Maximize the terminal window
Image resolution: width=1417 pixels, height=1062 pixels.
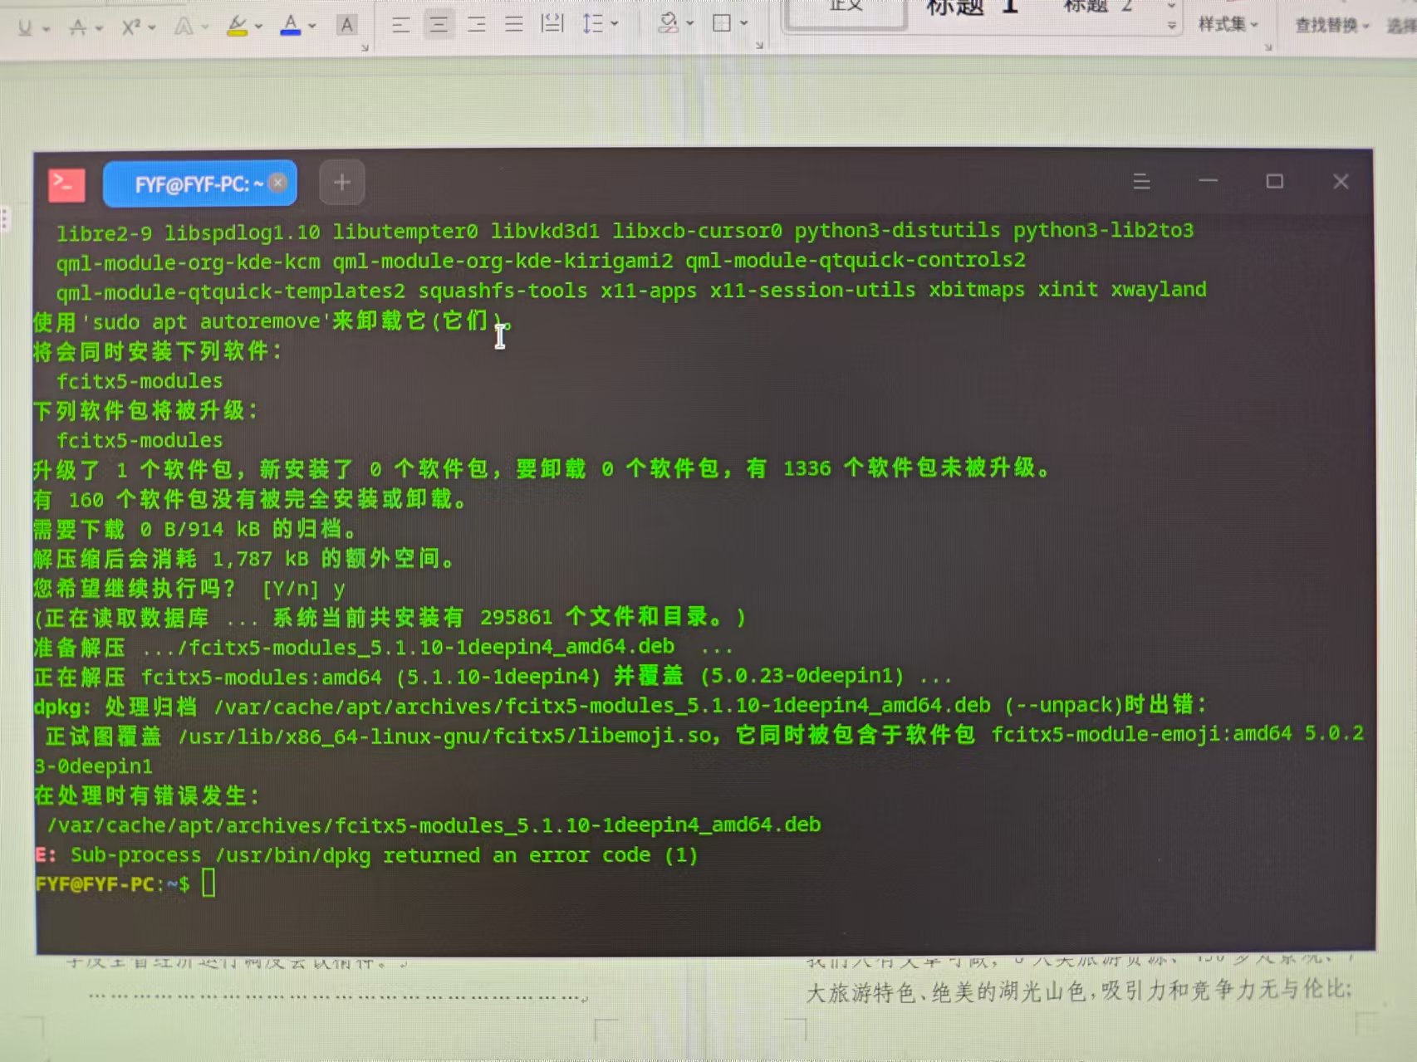tap(1275, 181)
